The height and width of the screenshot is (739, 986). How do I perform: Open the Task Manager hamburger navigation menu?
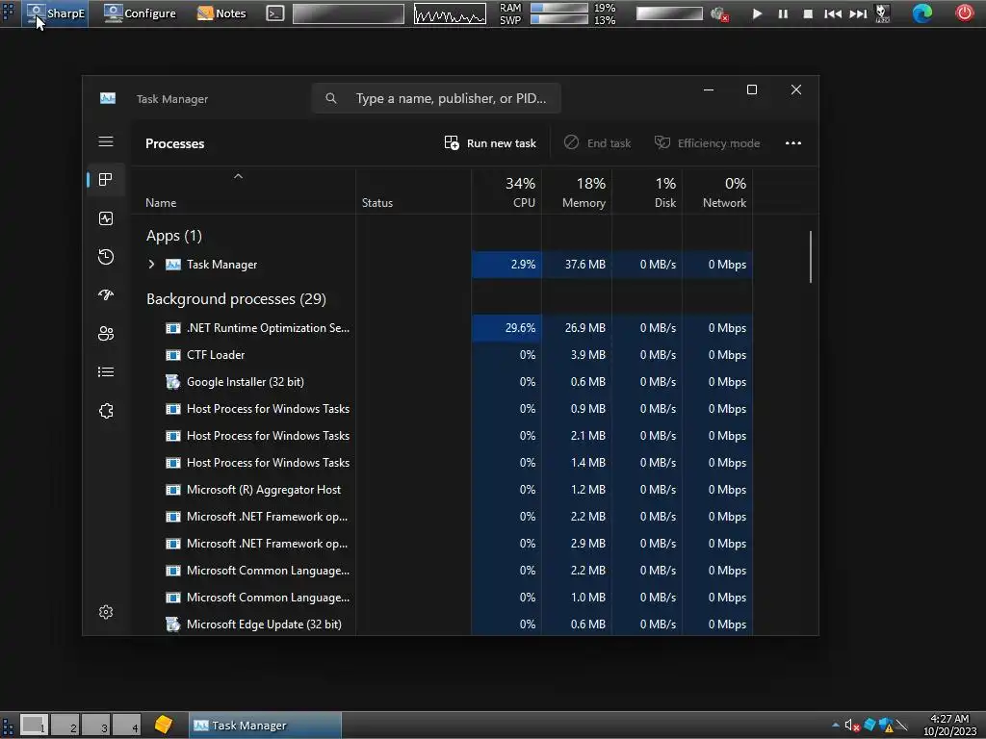click(x=106, y=142)
